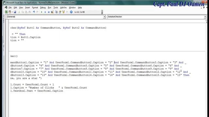Click the Find binoculars icon
This screenshot has width=209, height=117.
pyautogui.click(x=30, y=12)
